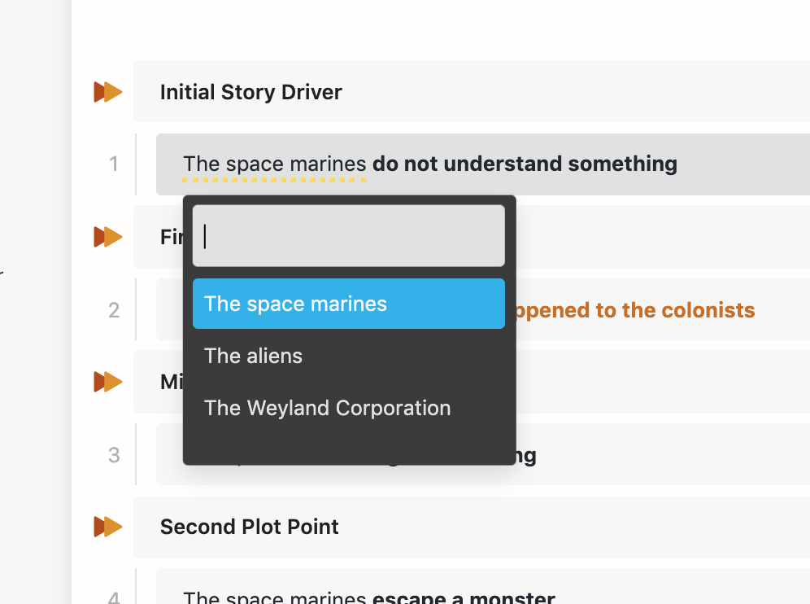Click the double-arrow icon beside the 'Mi' header
Image resolution: width=810 pixels, height=604 pixels.
coord(108,382)
